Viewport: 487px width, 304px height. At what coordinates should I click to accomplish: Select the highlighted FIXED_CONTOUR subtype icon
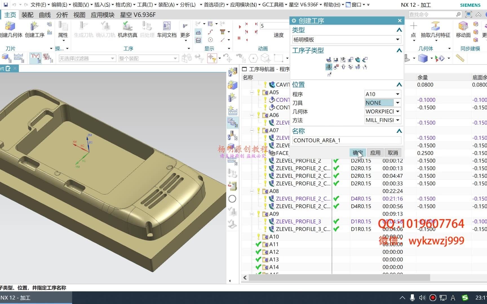click(329, 67)
